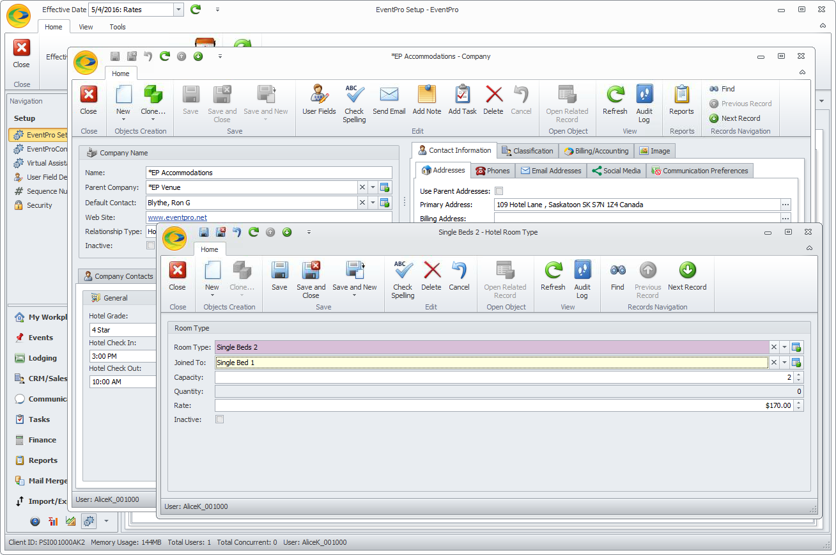Open quick access customize arrow in Company title bar
The height and width of the screenshot is (555, 836).
point(220,56)
